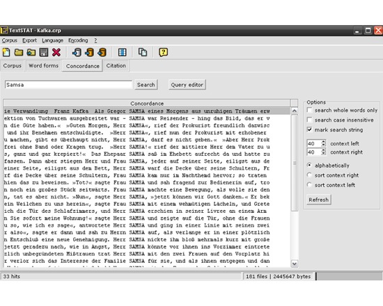Click the concordance vertical scrollbar thumb
The width and height of the screenshot is (383, 306).
point(295,163)
